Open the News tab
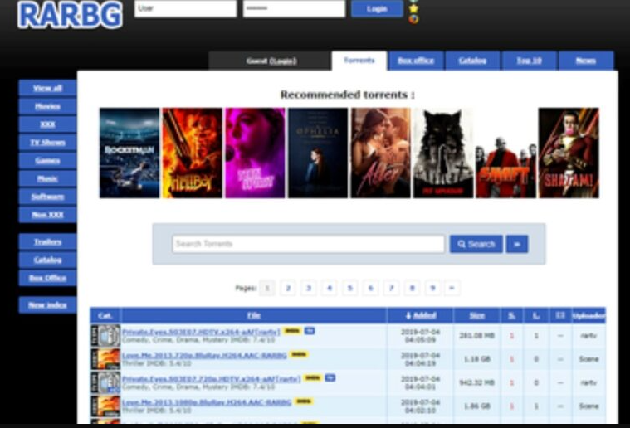The height and width of the screenshot is (428, 630). [586, 61]
